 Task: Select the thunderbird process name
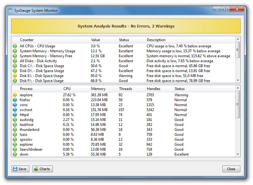click(30, 130)
